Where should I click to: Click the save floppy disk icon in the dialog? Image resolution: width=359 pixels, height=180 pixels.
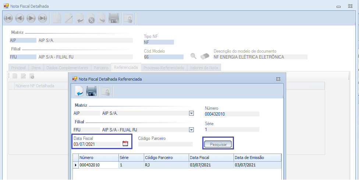(x=91, y=91)
